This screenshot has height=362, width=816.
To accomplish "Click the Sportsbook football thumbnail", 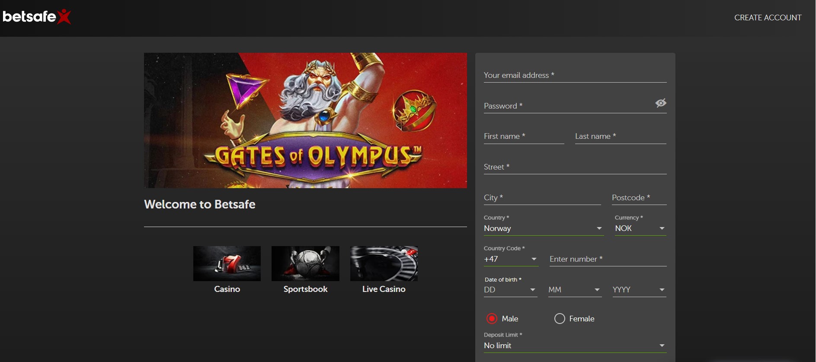I will coord(305,264).
